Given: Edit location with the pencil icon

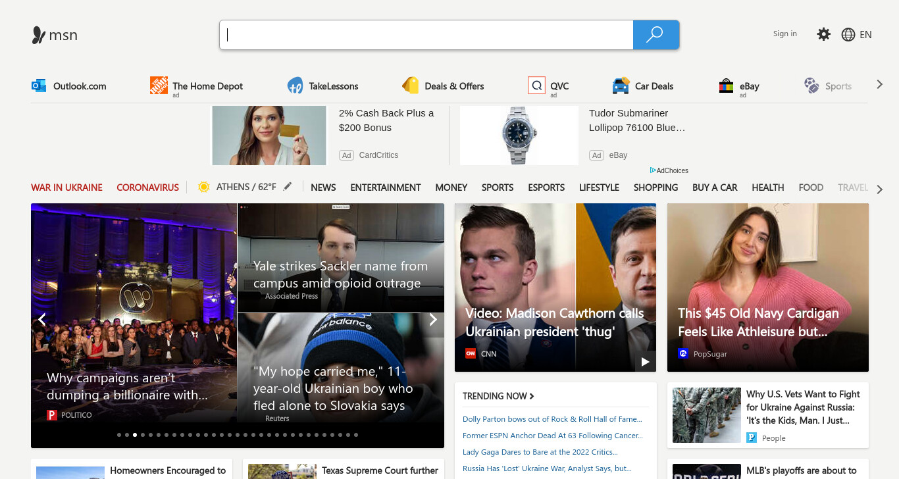Looking at the screenshot, I should (x=287, y=187).
